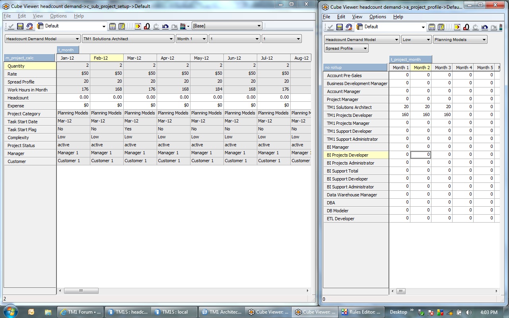Click the Headcount cell under Jan-12
The height and width of the screenshot is (318, 509).
point(73,97)
